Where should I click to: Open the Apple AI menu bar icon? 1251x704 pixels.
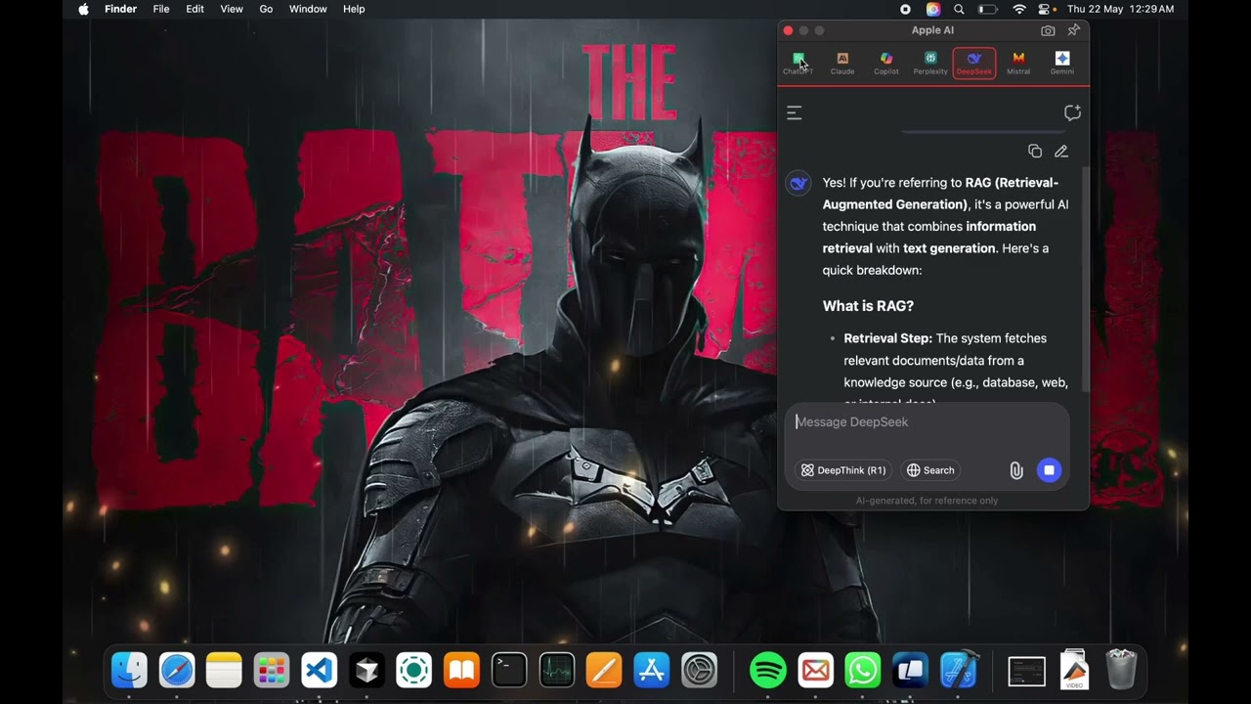(x=933, y=9)
